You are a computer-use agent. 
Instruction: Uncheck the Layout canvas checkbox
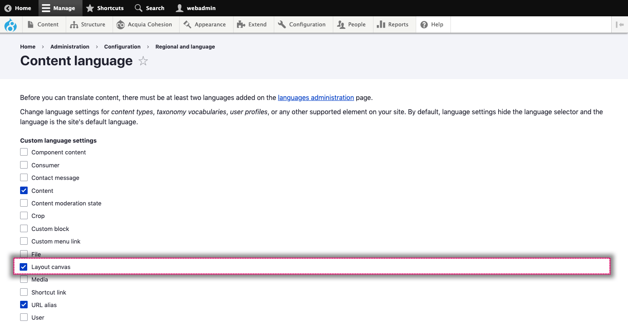24,266
